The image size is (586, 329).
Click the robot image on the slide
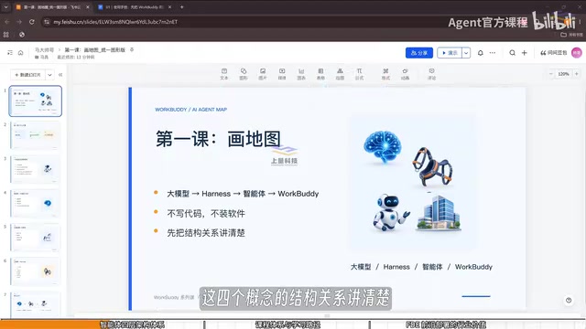tap(391, 213)
